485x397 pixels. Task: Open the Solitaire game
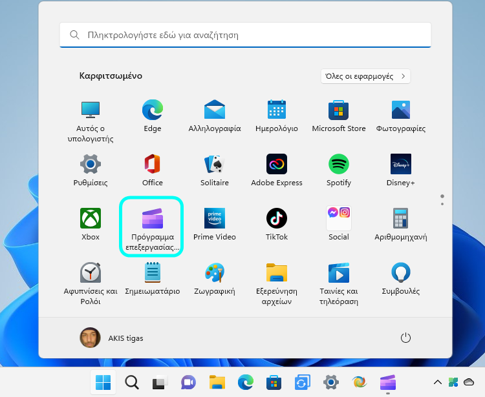214,170
